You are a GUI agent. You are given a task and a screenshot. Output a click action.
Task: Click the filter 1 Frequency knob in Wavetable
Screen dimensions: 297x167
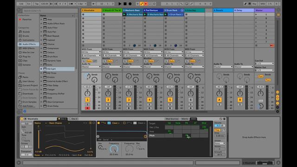coord(114,149)
